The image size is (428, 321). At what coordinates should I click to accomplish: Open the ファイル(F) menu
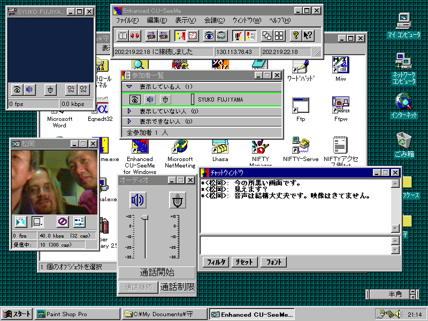(127, 20)
